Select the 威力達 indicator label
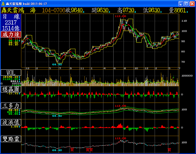196x154 pixels. point(10,35)
